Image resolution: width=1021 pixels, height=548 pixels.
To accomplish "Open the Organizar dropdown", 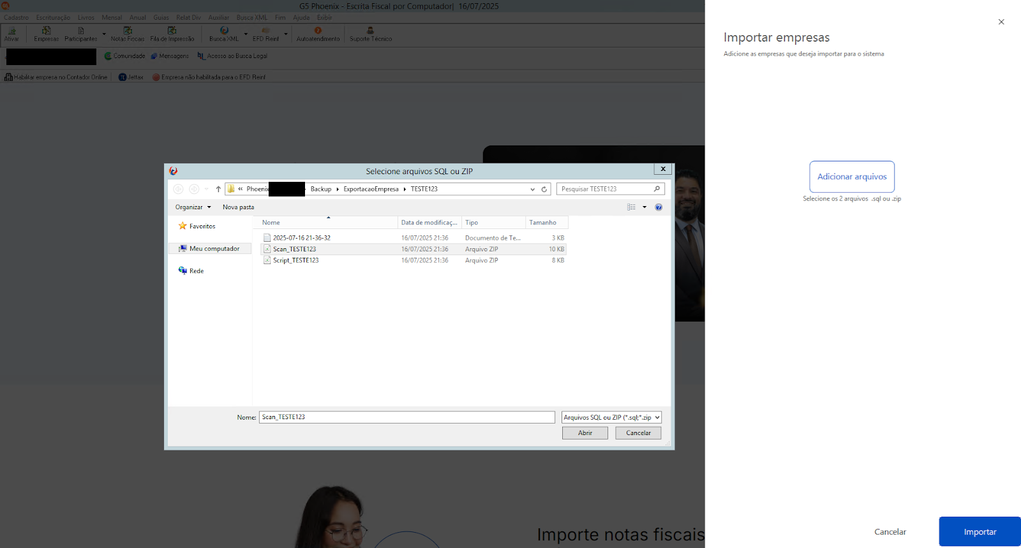I will [193, 207].
